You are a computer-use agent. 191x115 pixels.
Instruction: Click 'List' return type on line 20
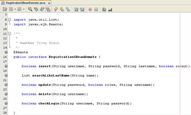tap(26, 75)
